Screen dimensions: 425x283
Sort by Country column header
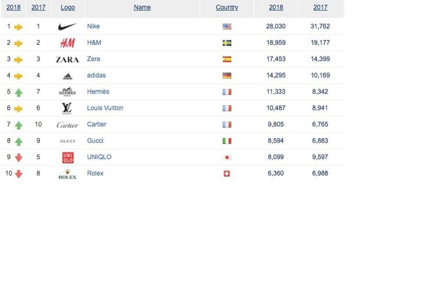pyautogui.click(x=227, y=7)
